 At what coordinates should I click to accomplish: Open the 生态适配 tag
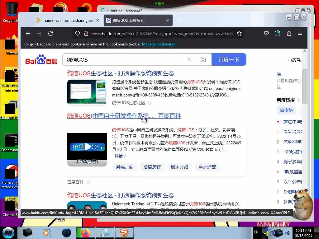click(x=207, y=167)
